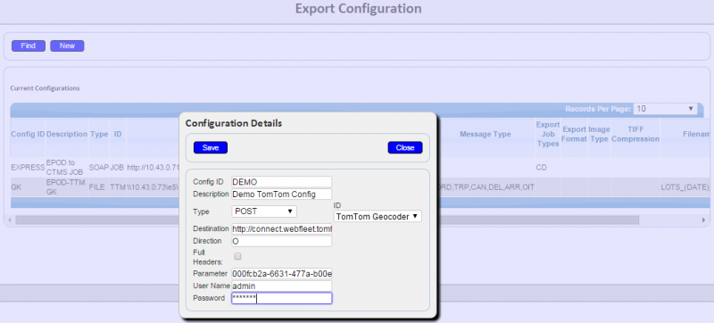Click into the Destination URL field

coord(281,228)
